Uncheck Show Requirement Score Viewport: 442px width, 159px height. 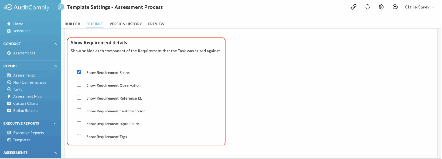[x=79, y=72]
